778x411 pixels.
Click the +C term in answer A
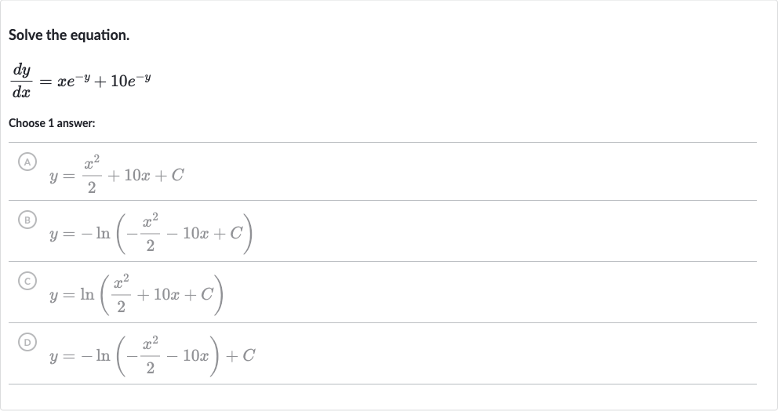tap(169, 175)
